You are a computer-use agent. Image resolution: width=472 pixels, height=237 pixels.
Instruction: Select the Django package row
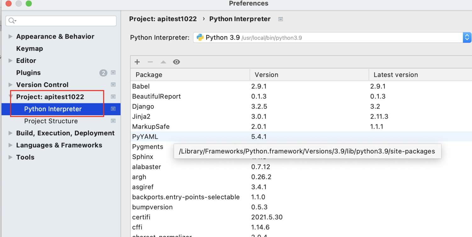point(143,106)
